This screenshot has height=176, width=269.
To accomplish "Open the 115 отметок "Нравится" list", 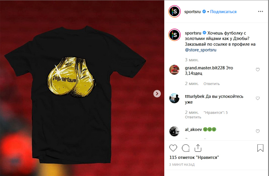I will pos(194,157).
